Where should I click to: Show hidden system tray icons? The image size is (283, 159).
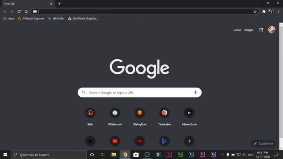coord(222,155)
